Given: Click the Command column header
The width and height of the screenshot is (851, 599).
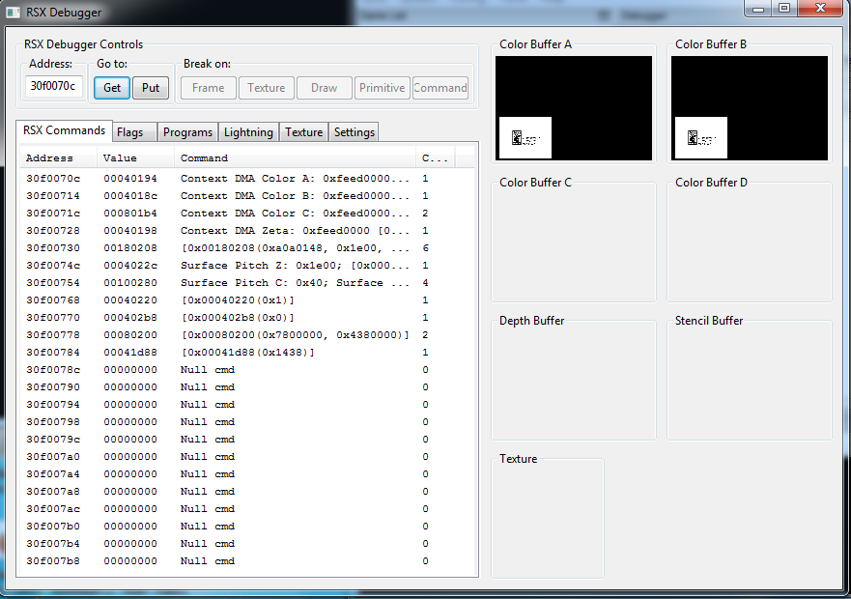Looking at the screenshot, I should tap(205, 157).
